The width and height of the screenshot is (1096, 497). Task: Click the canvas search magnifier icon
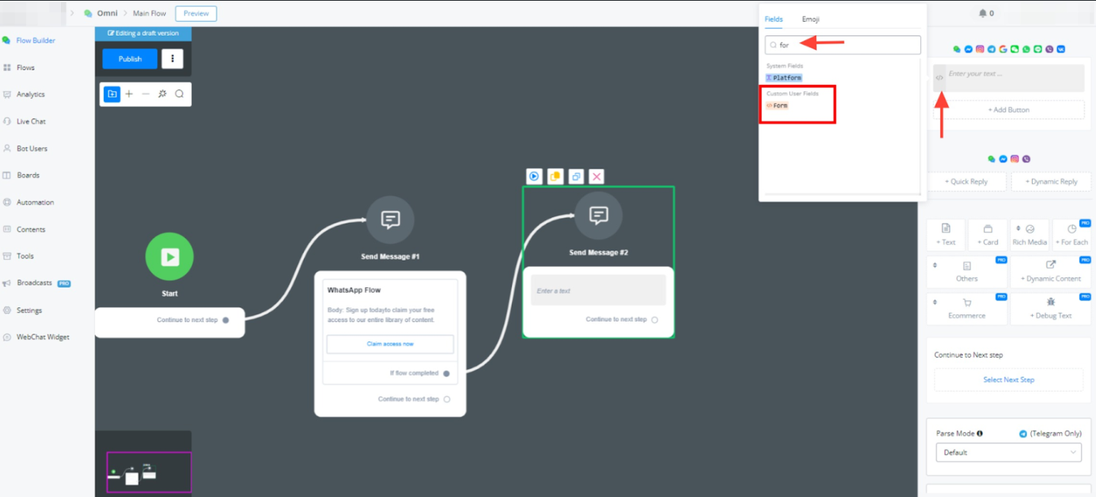tap(180, 94)
